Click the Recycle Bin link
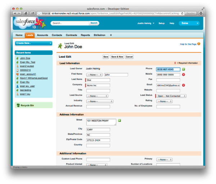The width and height of the screenshot is (216, 184). pyautogui.click(x=27, y=106)
